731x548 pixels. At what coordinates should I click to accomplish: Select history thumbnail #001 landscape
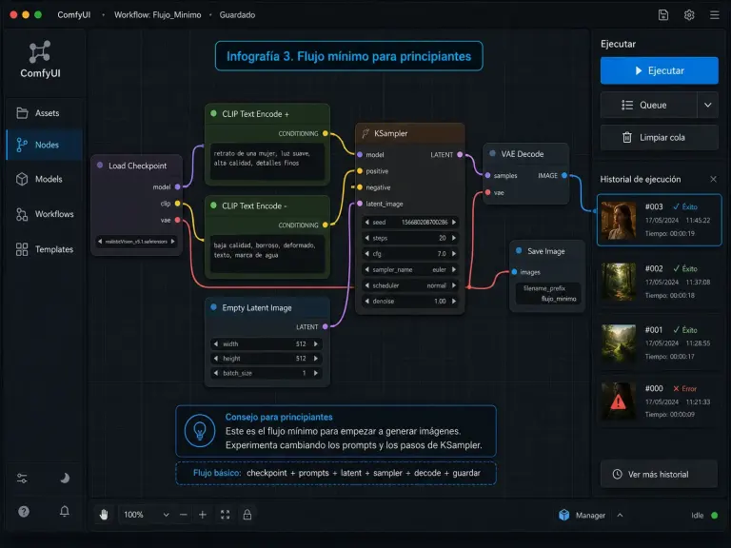pos(618,343)
